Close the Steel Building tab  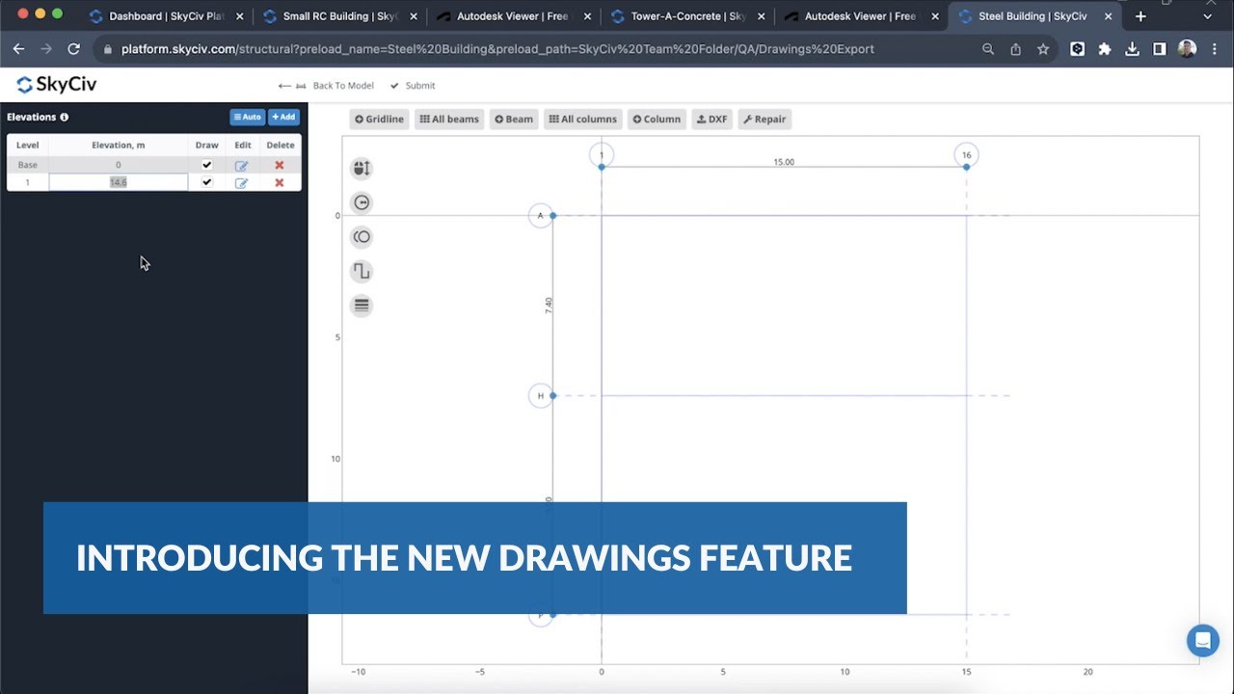coord(1109,16)
